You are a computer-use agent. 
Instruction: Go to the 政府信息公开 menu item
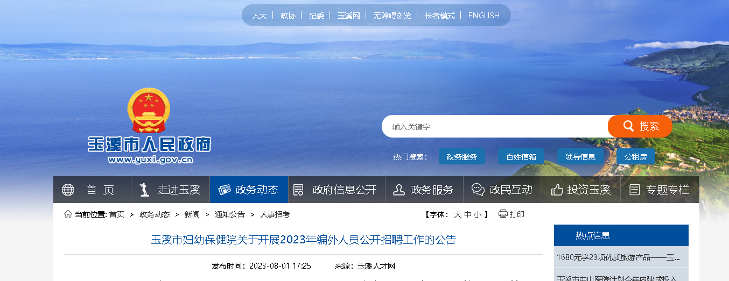point(337,190)
